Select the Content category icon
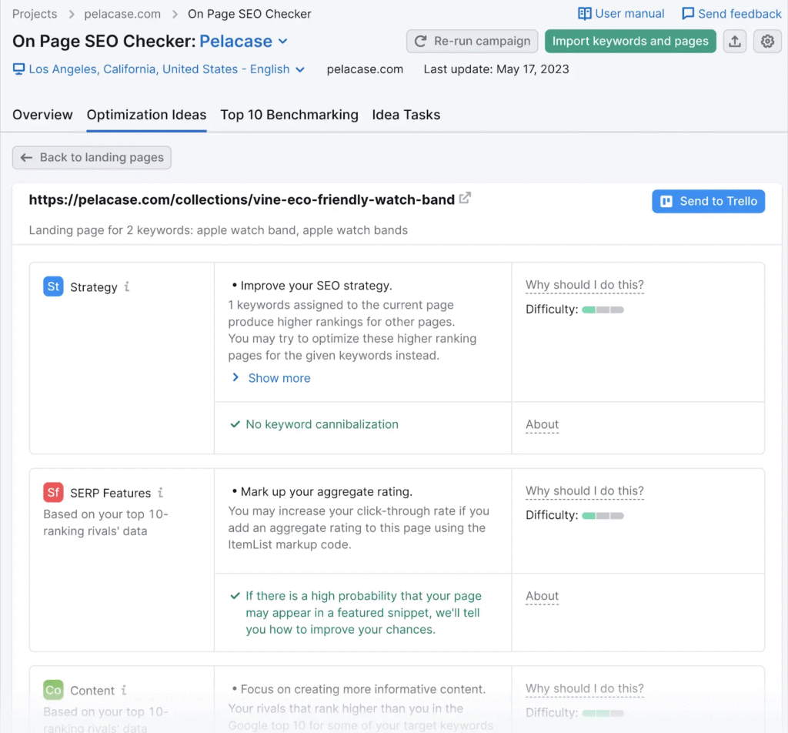788x733 pixels. pyautogui.click(x=54, y=690)
